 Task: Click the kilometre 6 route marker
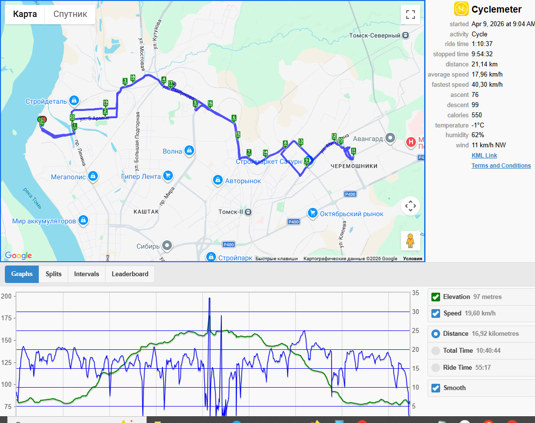pyautogui.click(x=234, y=118)
